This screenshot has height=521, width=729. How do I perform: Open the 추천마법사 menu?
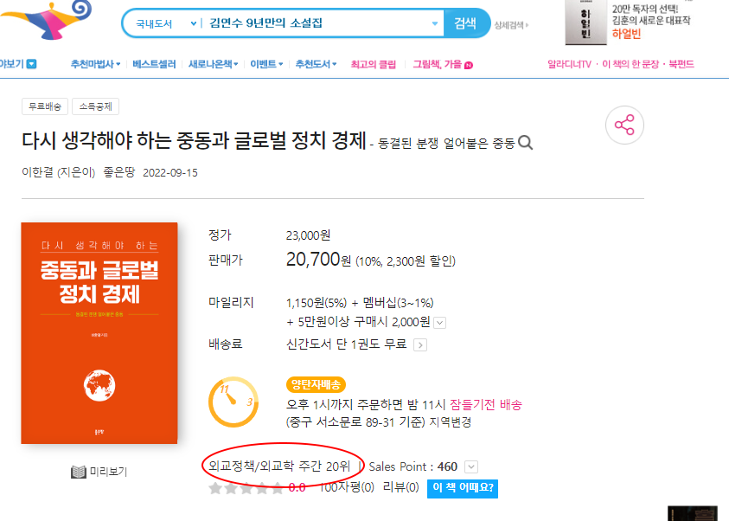[x=95, y=64]
